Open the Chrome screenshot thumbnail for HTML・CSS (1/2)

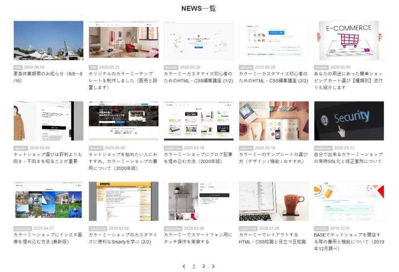[x=199, y=40]
